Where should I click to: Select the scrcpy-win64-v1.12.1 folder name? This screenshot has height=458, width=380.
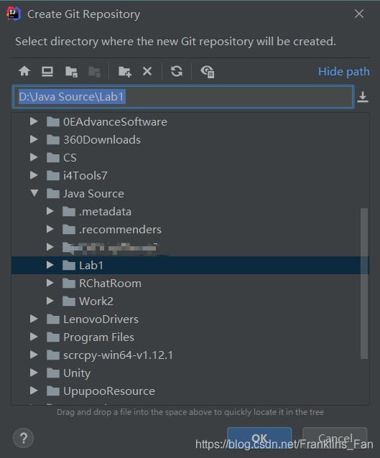(118, 355)
